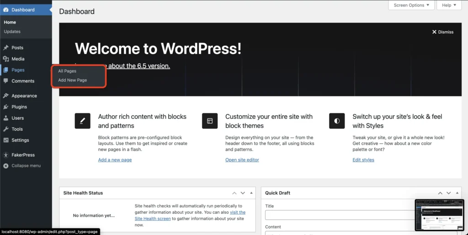Click the Settings sliders icon in sidebar
The width and height of the screenshot is (468, 235).
tap(5, 140)
